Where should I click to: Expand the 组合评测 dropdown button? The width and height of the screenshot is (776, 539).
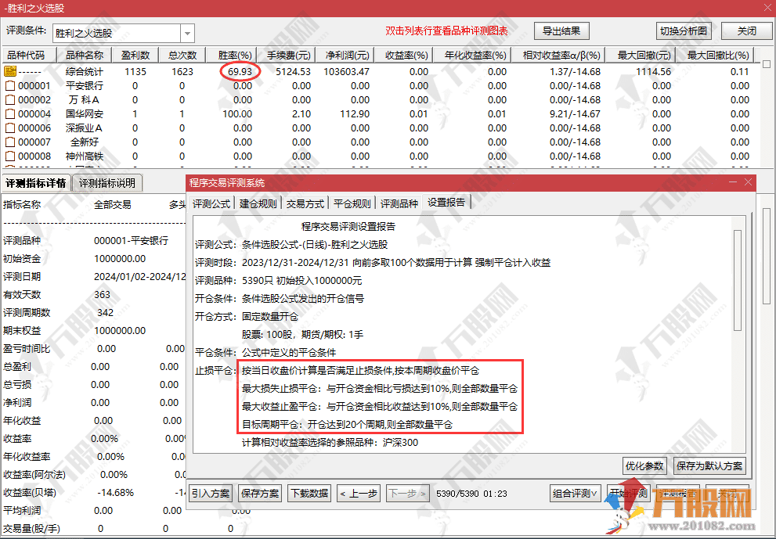tap(576, 494)
